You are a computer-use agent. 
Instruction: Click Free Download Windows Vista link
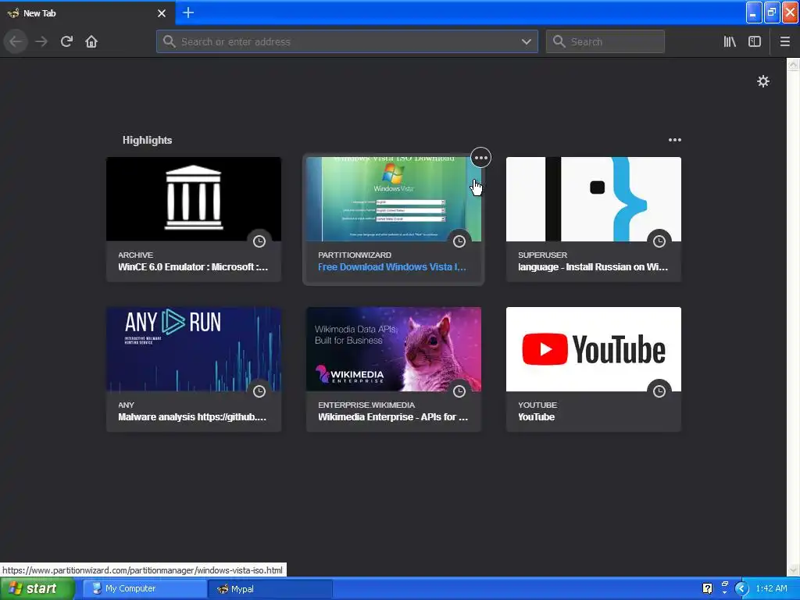(x=392, y=267)
